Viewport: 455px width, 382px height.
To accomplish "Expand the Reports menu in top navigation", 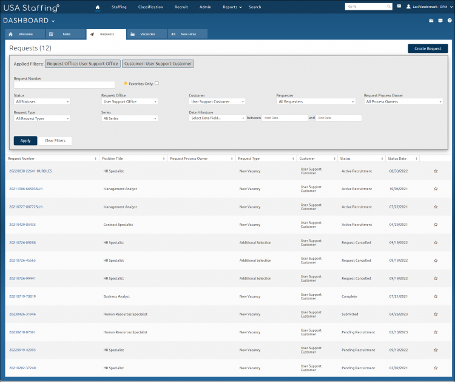I will coord(232,7).
